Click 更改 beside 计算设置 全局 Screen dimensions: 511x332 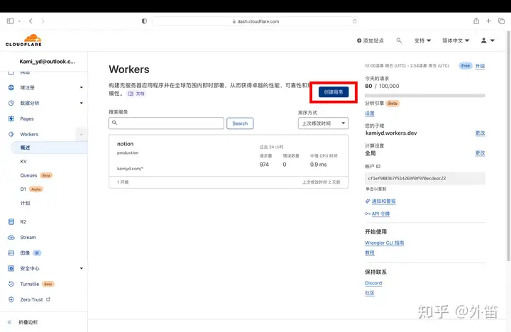coord(480,153)
